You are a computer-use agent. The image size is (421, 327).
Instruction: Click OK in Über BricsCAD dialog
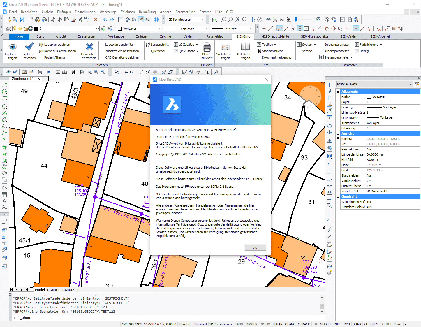[x=255, y=247]
